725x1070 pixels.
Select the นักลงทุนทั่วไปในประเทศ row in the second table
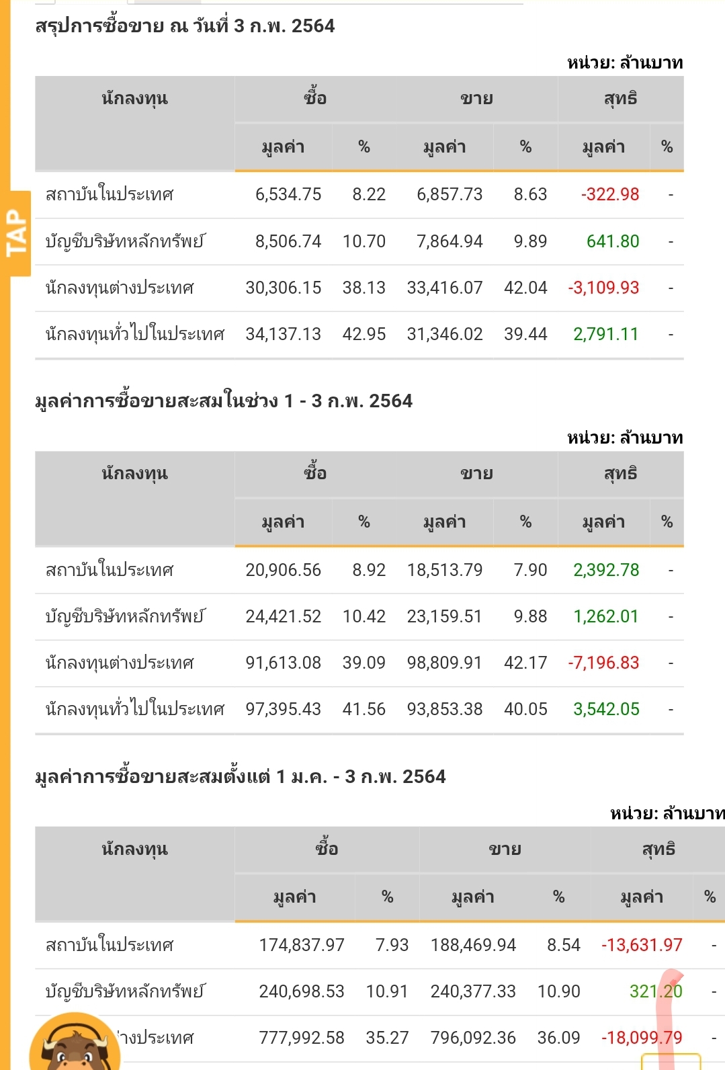point(359,710)
